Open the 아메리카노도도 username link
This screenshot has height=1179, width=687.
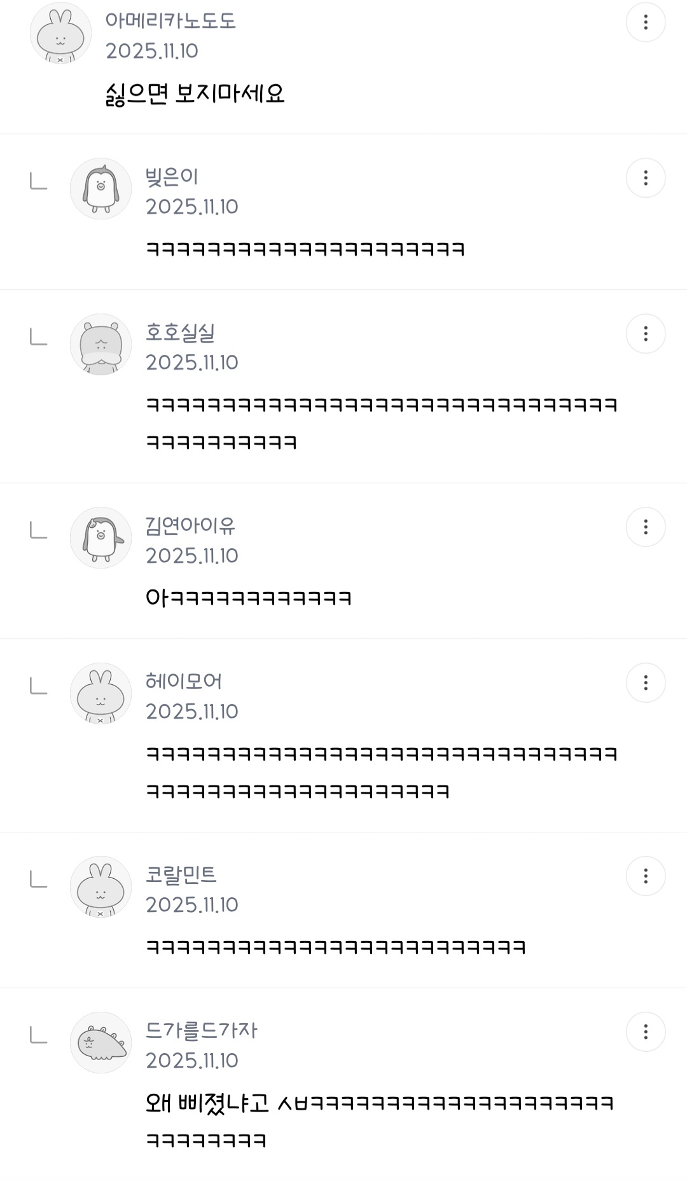point(170,20)
